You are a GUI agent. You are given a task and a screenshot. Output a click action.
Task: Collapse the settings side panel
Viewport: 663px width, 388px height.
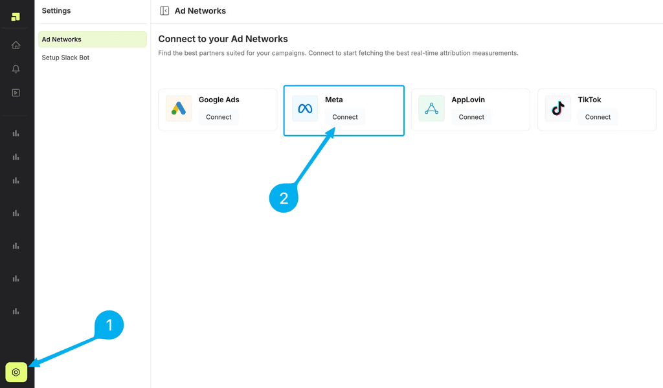[x=164, y=11]
